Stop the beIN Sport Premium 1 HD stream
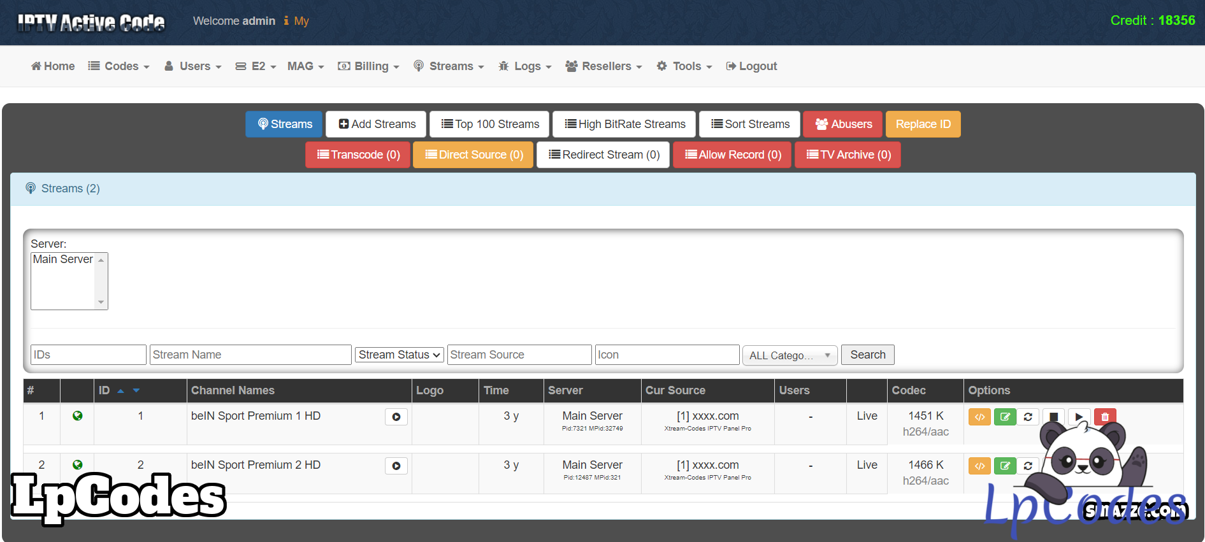 pos(1053,417)
